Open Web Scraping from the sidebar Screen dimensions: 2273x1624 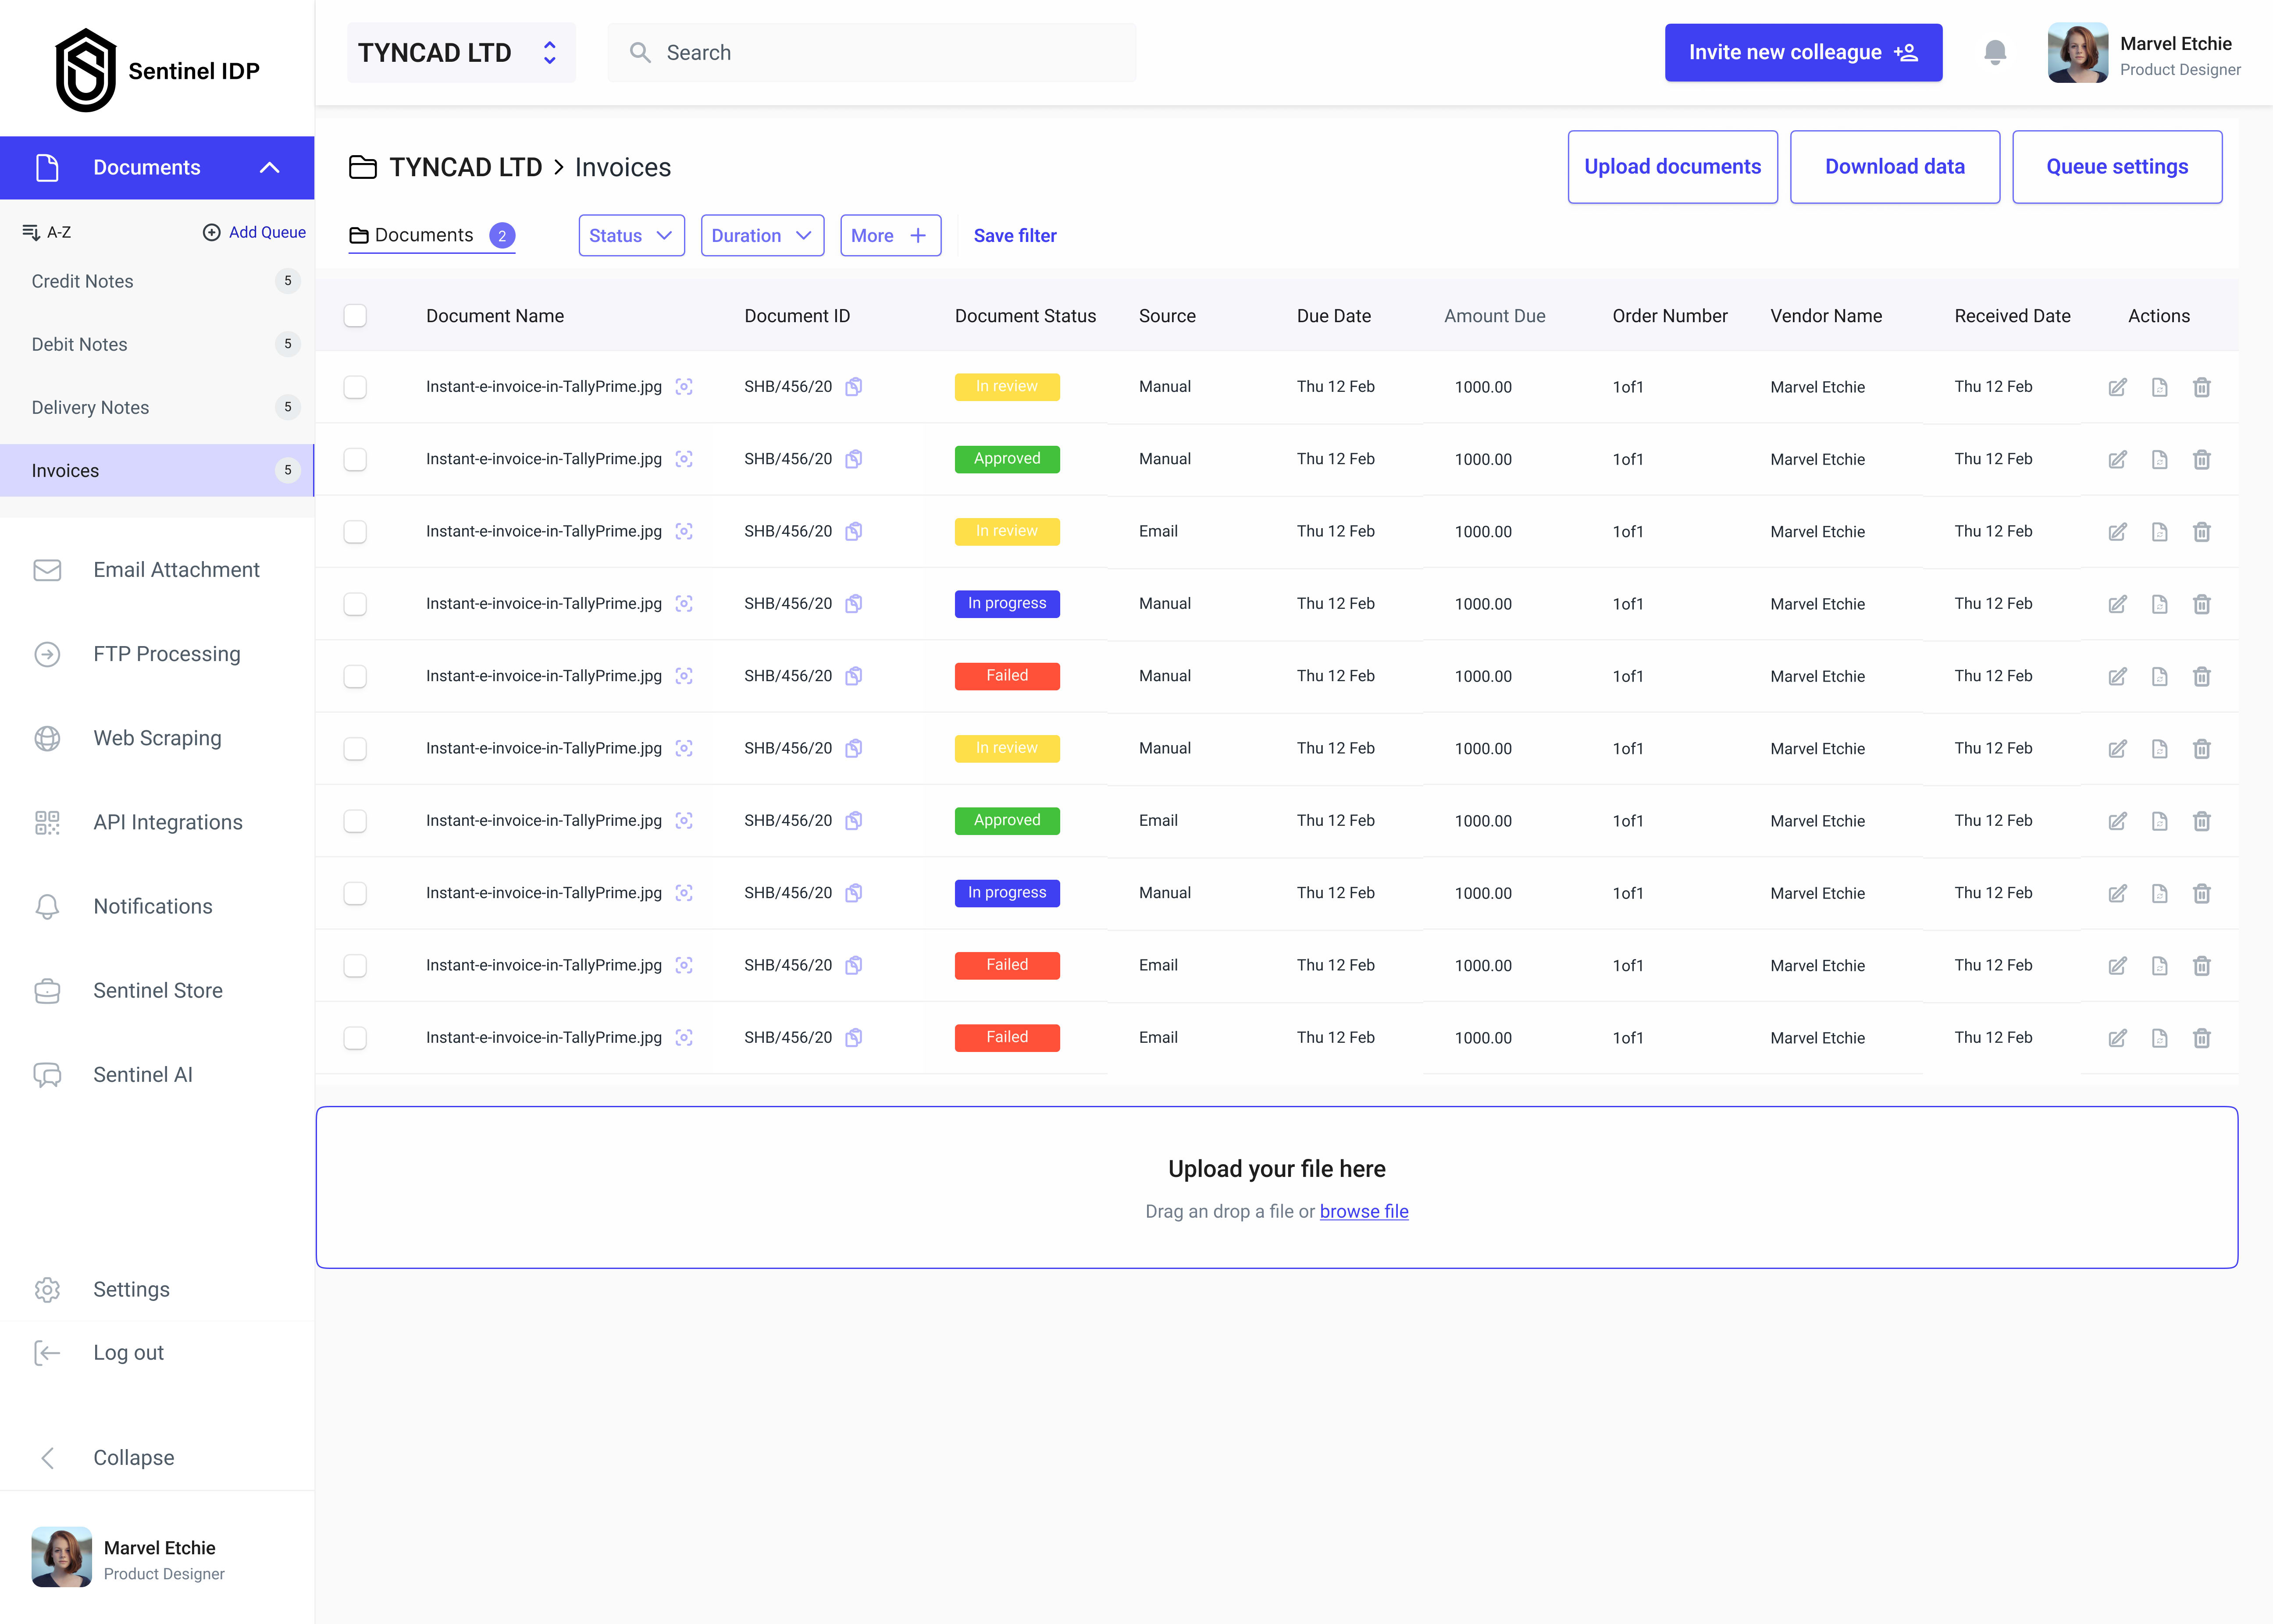tap(157, 738)
